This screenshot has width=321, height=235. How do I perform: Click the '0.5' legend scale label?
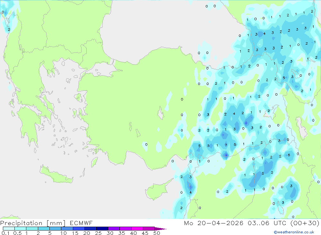(17, 233)
